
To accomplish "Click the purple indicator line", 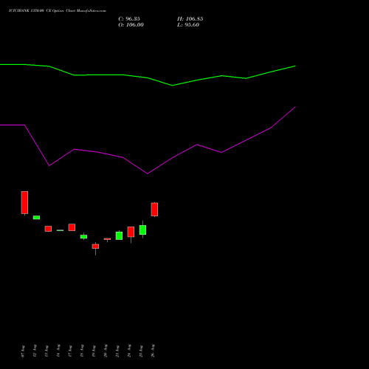I will (x=148, y=173).
